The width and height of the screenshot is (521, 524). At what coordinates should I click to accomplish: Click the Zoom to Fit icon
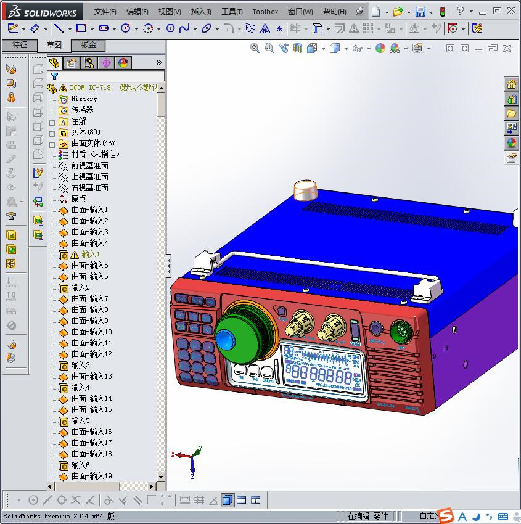255,49
